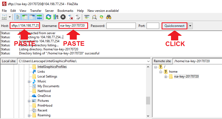The height and width of the screenshot is (119, 222).
Task: Collapse the remote home node
Action: (161, 72)
